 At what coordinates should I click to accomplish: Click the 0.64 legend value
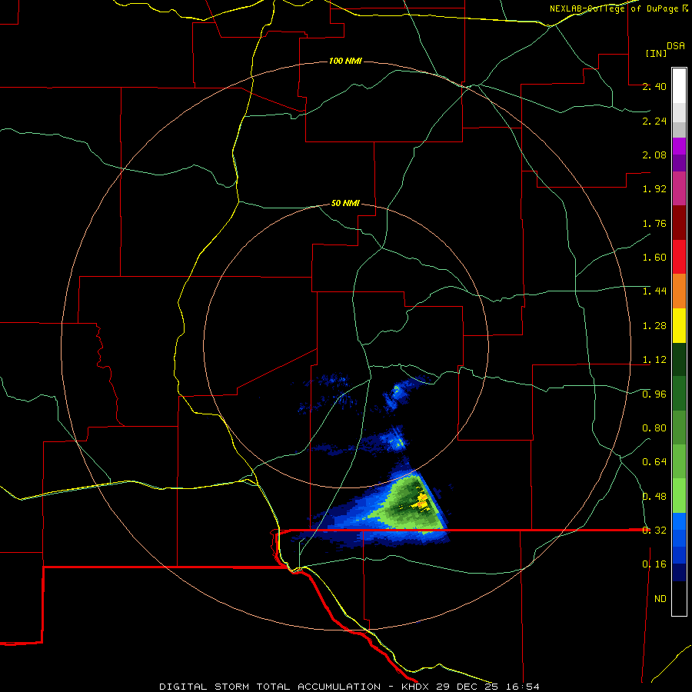point(654,462)
